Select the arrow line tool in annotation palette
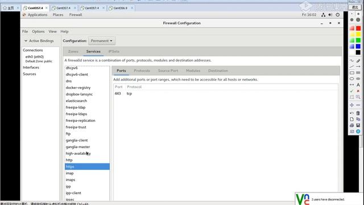364x205 pixels. pyautogui.click(x=358, y=67)
